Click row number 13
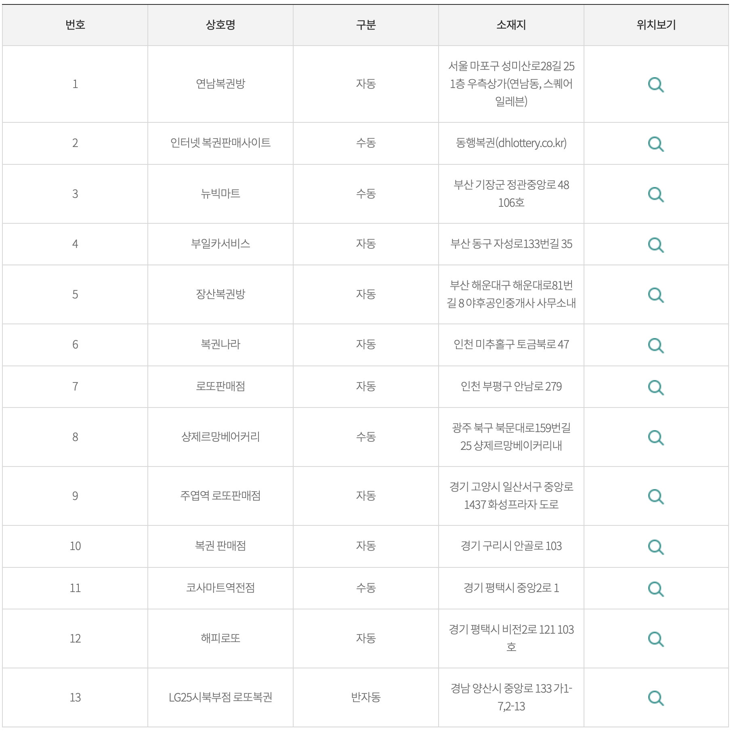Viewport: 731px width, 731px height. click(75, 697)
